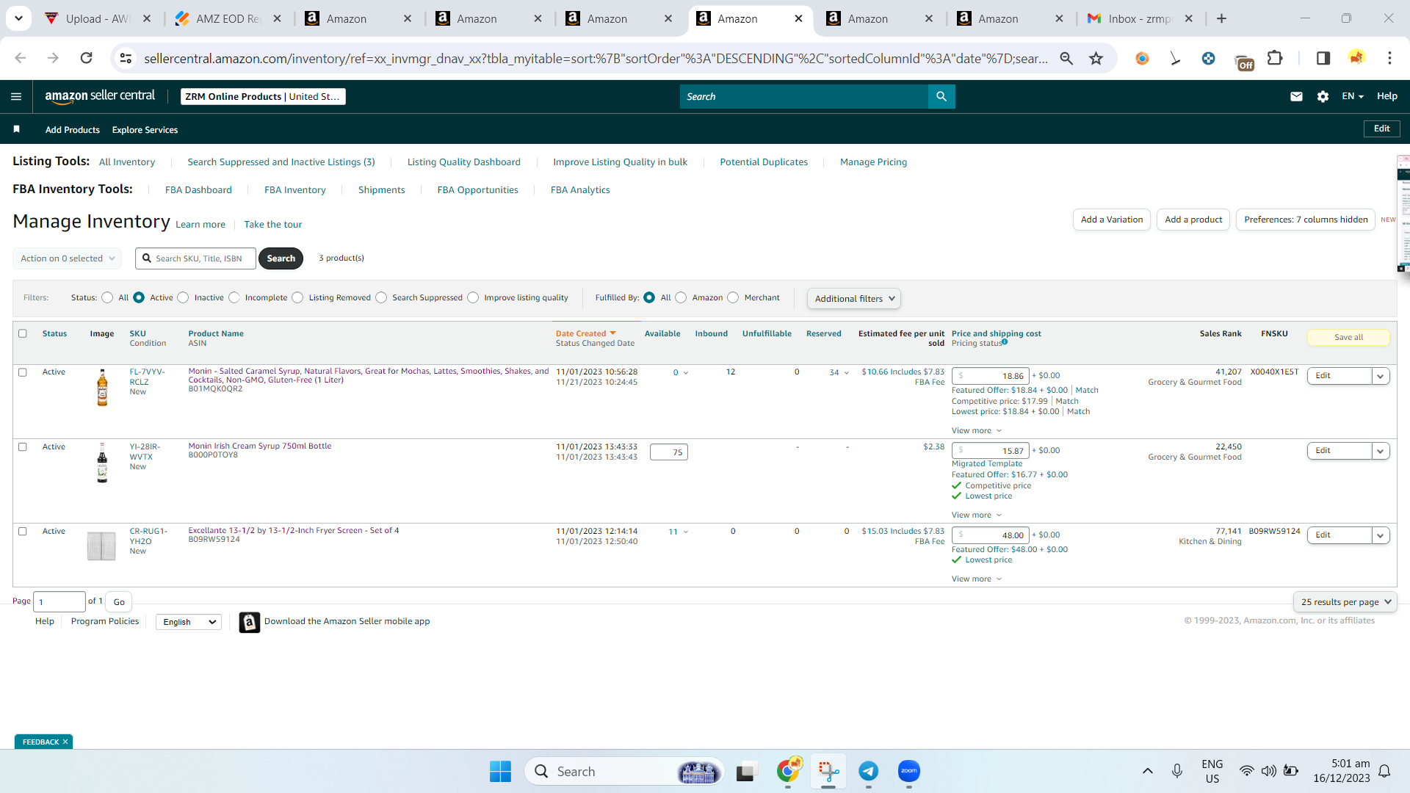The image size is (1410, 793).
Task: Select the Search Suppressed status radio button
Action: click(x=381, y=297)
